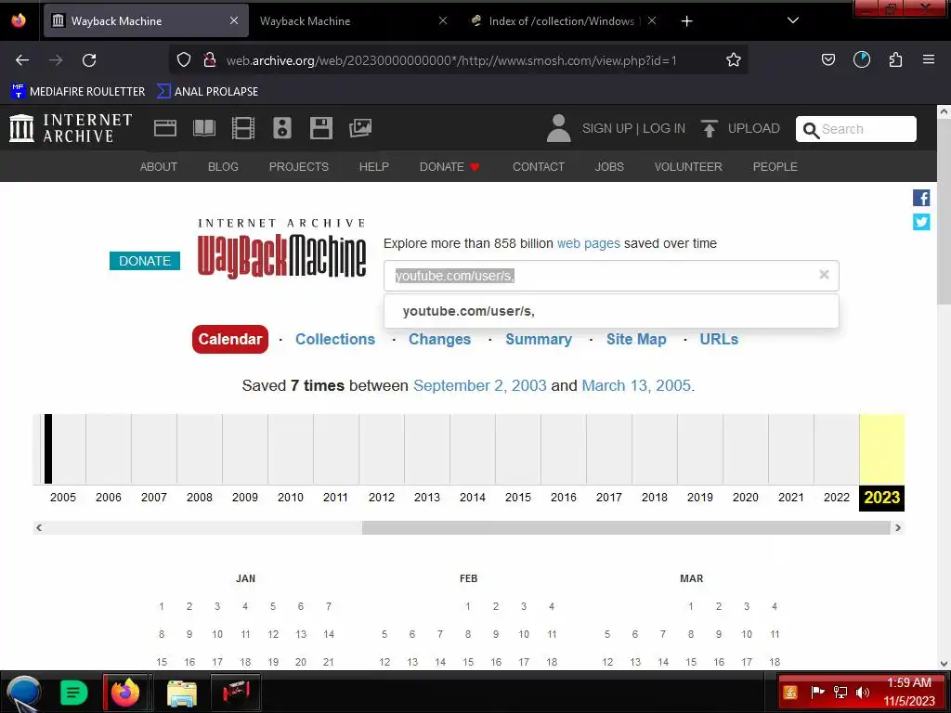Viewport: 951px width, 713px height.
Task: Select year 2014 in the timeline
Action: coord(473,498)
